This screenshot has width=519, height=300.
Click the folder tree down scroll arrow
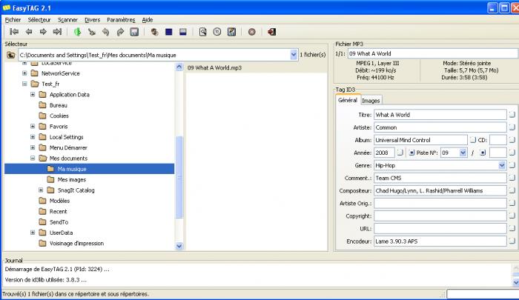179,246
